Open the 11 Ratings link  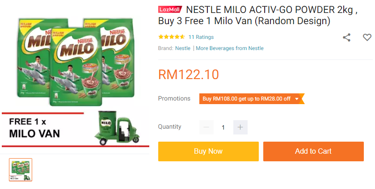[x=201, y=37]
